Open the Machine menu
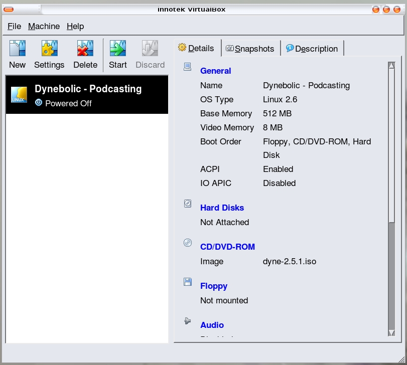407x365 pixels. pyautogui.click(x=44, y=26)
